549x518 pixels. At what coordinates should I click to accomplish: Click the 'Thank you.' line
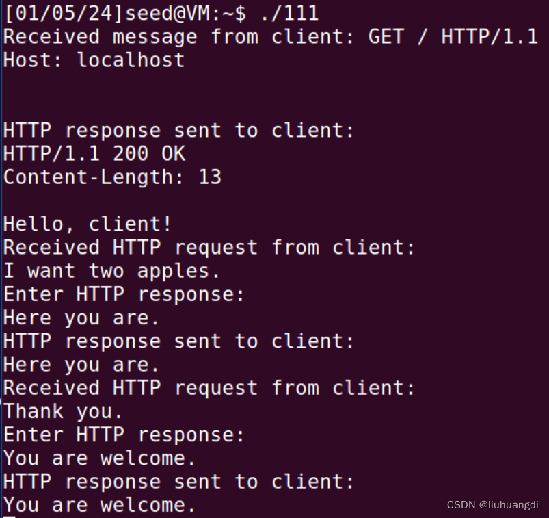(63, 411)
